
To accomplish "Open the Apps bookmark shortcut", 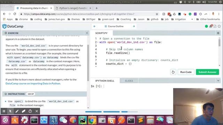I will pos(8,19).
